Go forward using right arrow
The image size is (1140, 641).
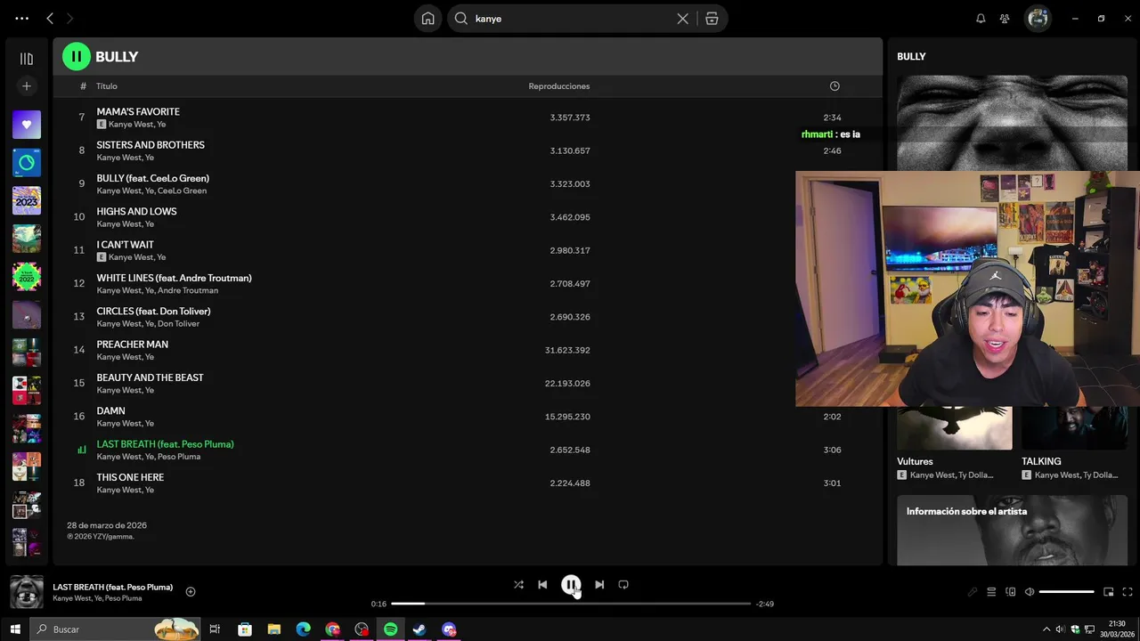[x=70, y=19]
